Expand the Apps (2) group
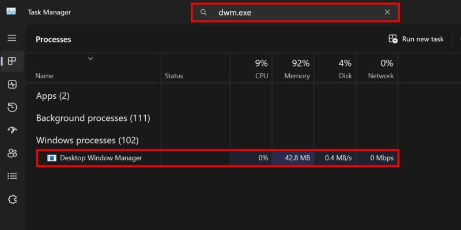 coord(52,96)
